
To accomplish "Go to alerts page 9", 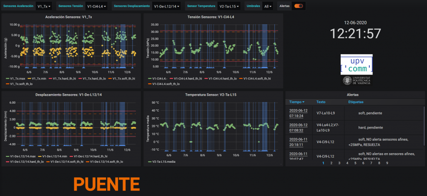I will pyautogui.click(x=387, y=163).
